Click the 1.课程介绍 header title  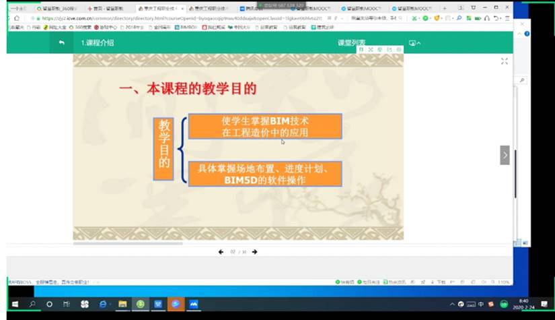(x=98, y=43)
